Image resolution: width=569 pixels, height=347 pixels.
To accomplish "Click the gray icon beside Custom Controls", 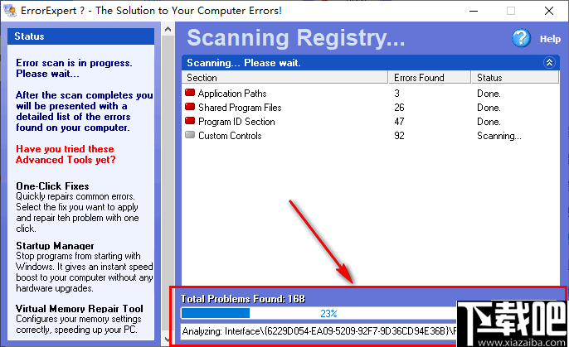I will coord(190,135).
